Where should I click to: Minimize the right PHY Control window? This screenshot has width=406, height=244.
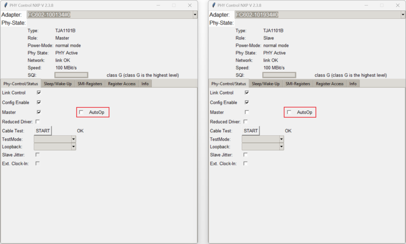pyautogui.click(x=366, y=5)
